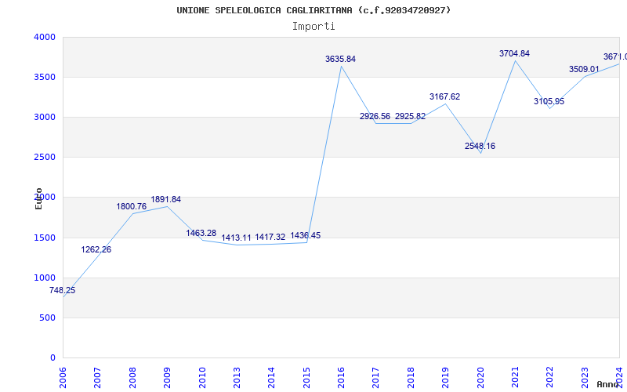Click the 2926.56 data label
The image size is (627, 392).
(375, 116)
